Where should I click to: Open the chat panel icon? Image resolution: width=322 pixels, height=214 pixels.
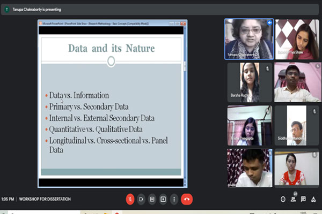tap(303, 199)
